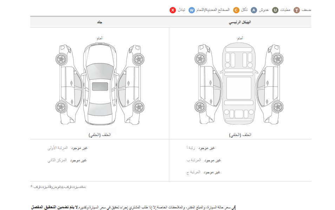Click left side-view car in الهيكل الرئيسي panel
This screenshot has width=335, height=210.
(208, 79)
